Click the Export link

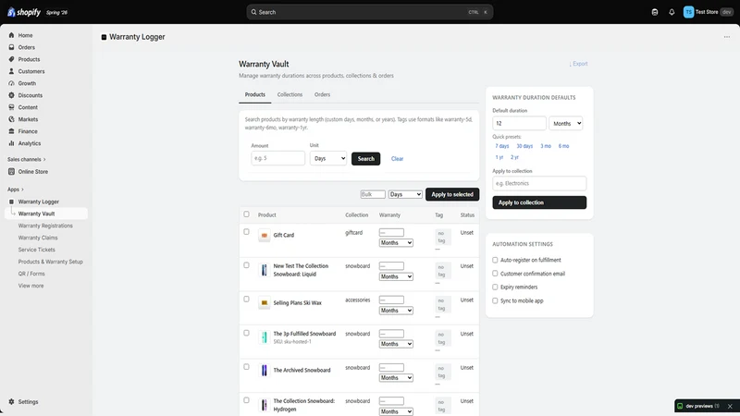(579, 64)
